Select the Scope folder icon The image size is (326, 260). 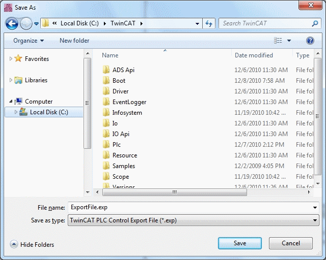point(106,176)
